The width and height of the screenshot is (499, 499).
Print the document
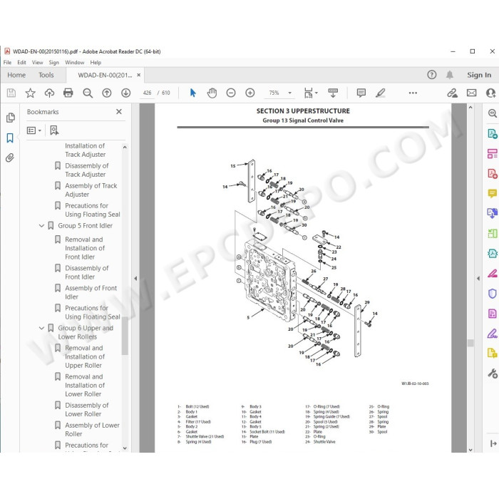tap(68, 93)
